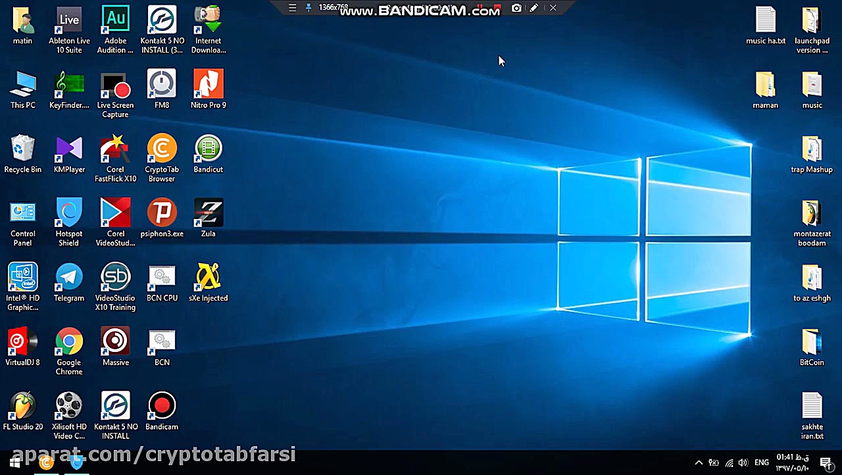The image size is (842, 475).
Task: Open VirtualDJ 8
Action: coord(22,347)
